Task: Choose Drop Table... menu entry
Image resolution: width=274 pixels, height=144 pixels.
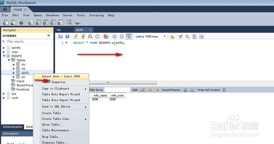Action: click(61, 137)
